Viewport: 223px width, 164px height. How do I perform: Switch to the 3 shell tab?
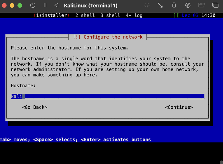pyautogui.click(x=110, y=15)
